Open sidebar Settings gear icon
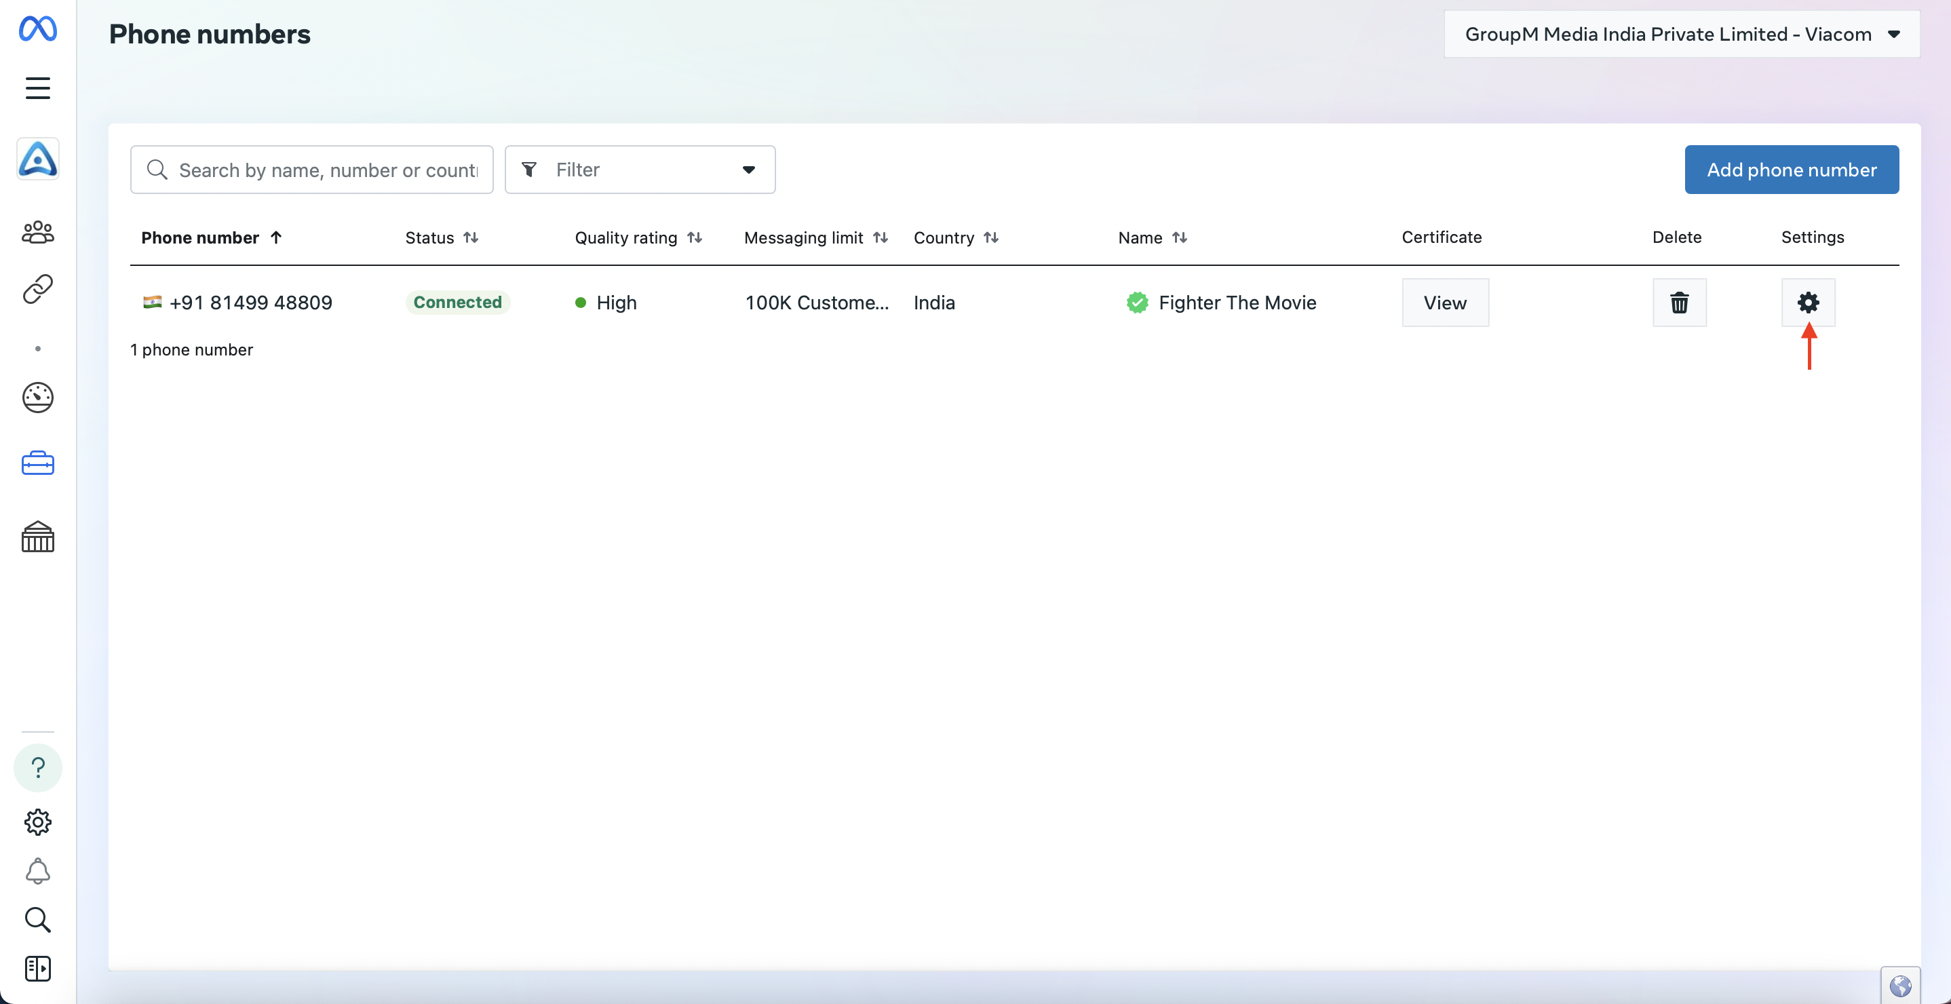The height and width of the screenshot is (1004, 1951). pyautogui.click(x=38, y=822)
